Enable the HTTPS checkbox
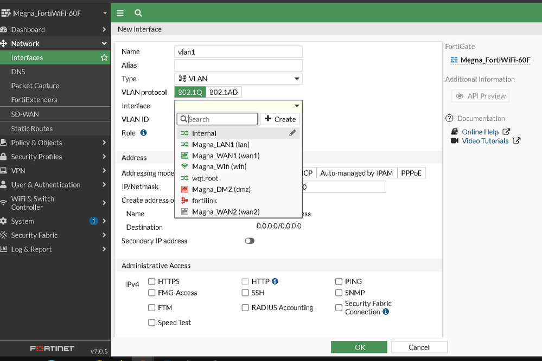 point(152,281)
